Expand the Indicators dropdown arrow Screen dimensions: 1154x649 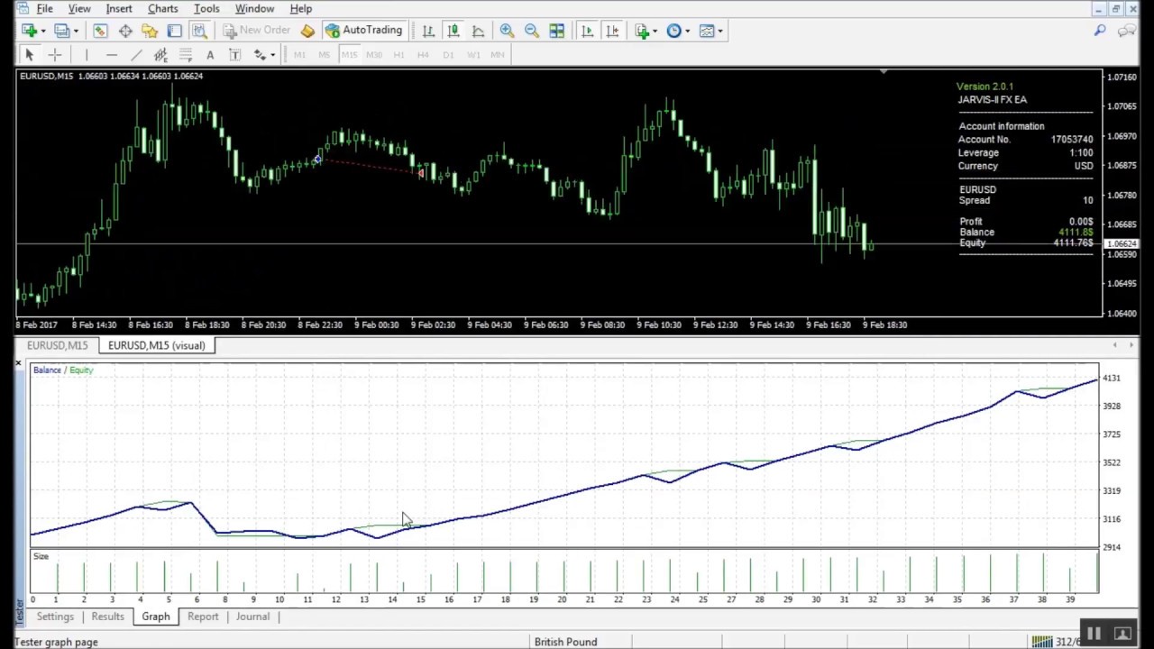[655, 31]
